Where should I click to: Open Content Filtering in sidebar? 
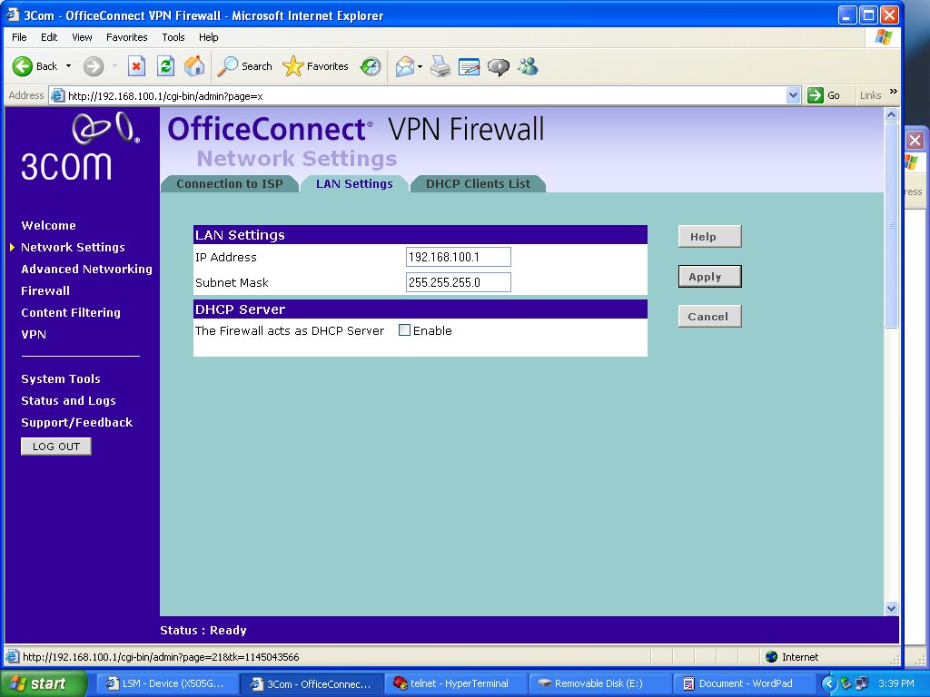pyautogui.click(x=71, y=312)
